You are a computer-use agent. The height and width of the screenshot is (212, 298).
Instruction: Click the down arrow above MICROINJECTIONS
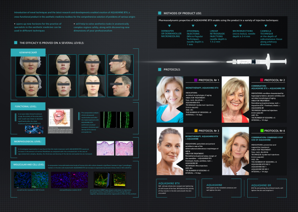(x=240, y=26)
